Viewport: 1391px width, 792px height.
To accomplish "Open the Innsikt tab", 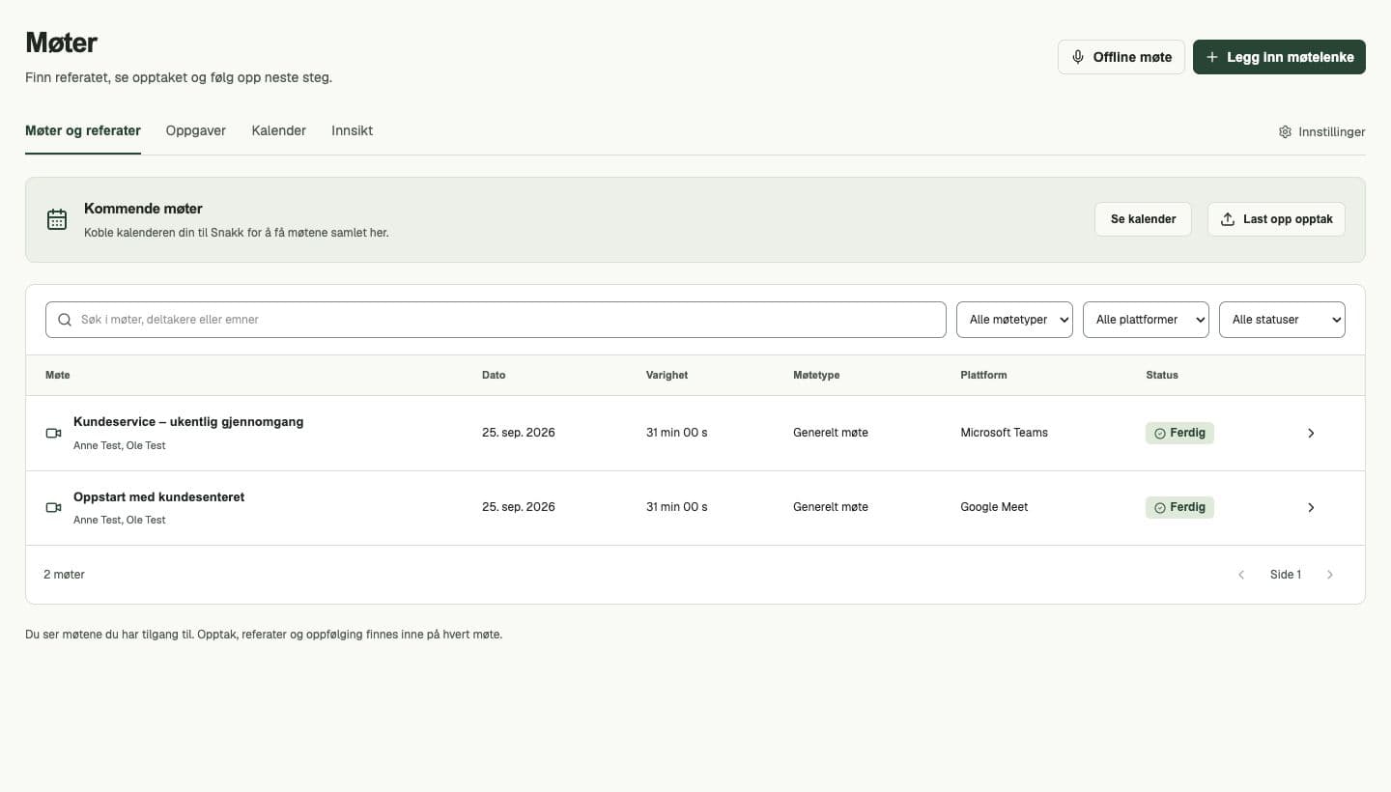I will click(352, 130).
